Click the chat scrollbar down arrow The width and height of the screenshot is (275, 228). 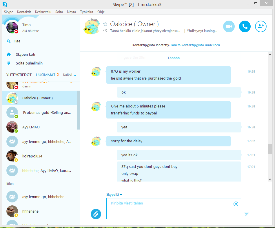coord(270,179)
